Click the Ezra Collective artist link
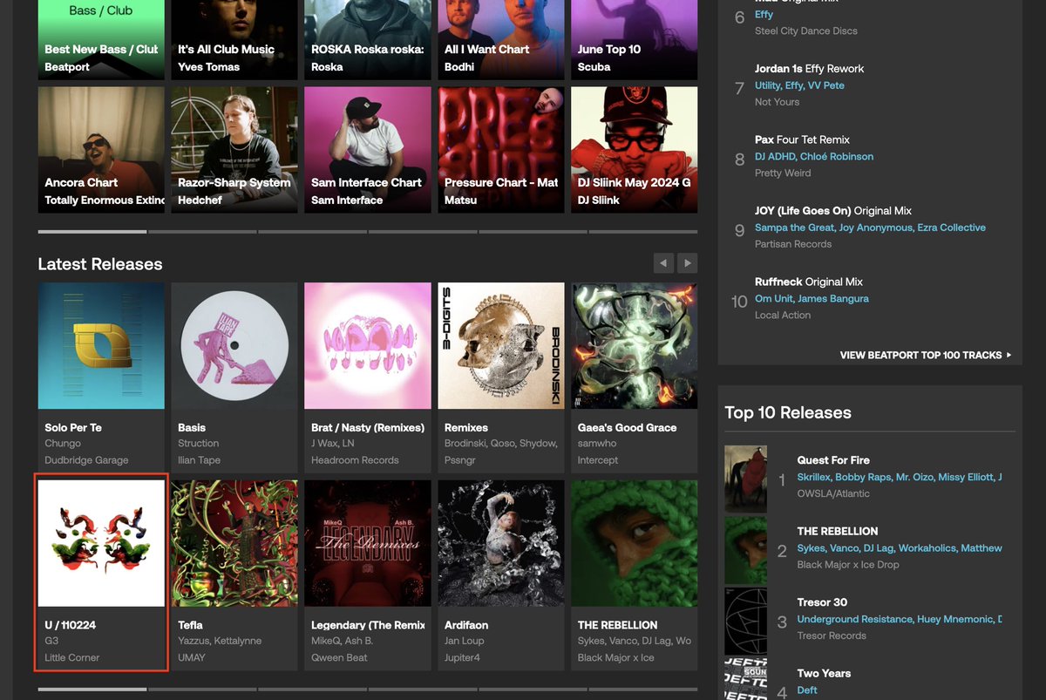1046x700 pixels. click(951, 227)
